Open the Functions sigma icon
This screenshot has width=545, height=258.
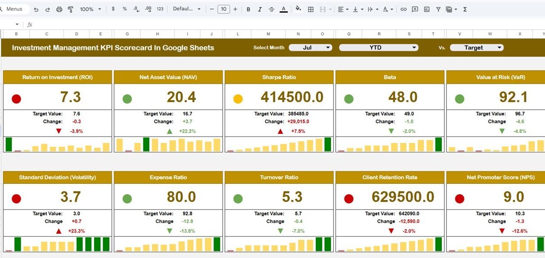click(465, 9)
